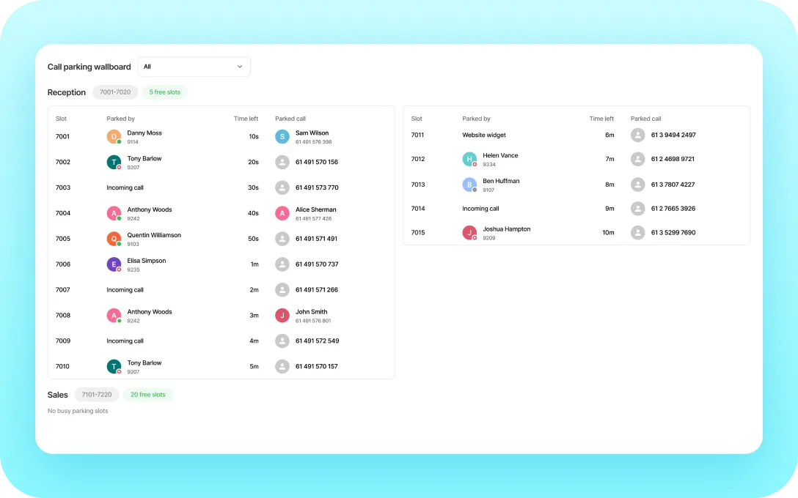798x498 pixels.
Task: Click the 20 free slots badge
Action: (x=148, y=394)
